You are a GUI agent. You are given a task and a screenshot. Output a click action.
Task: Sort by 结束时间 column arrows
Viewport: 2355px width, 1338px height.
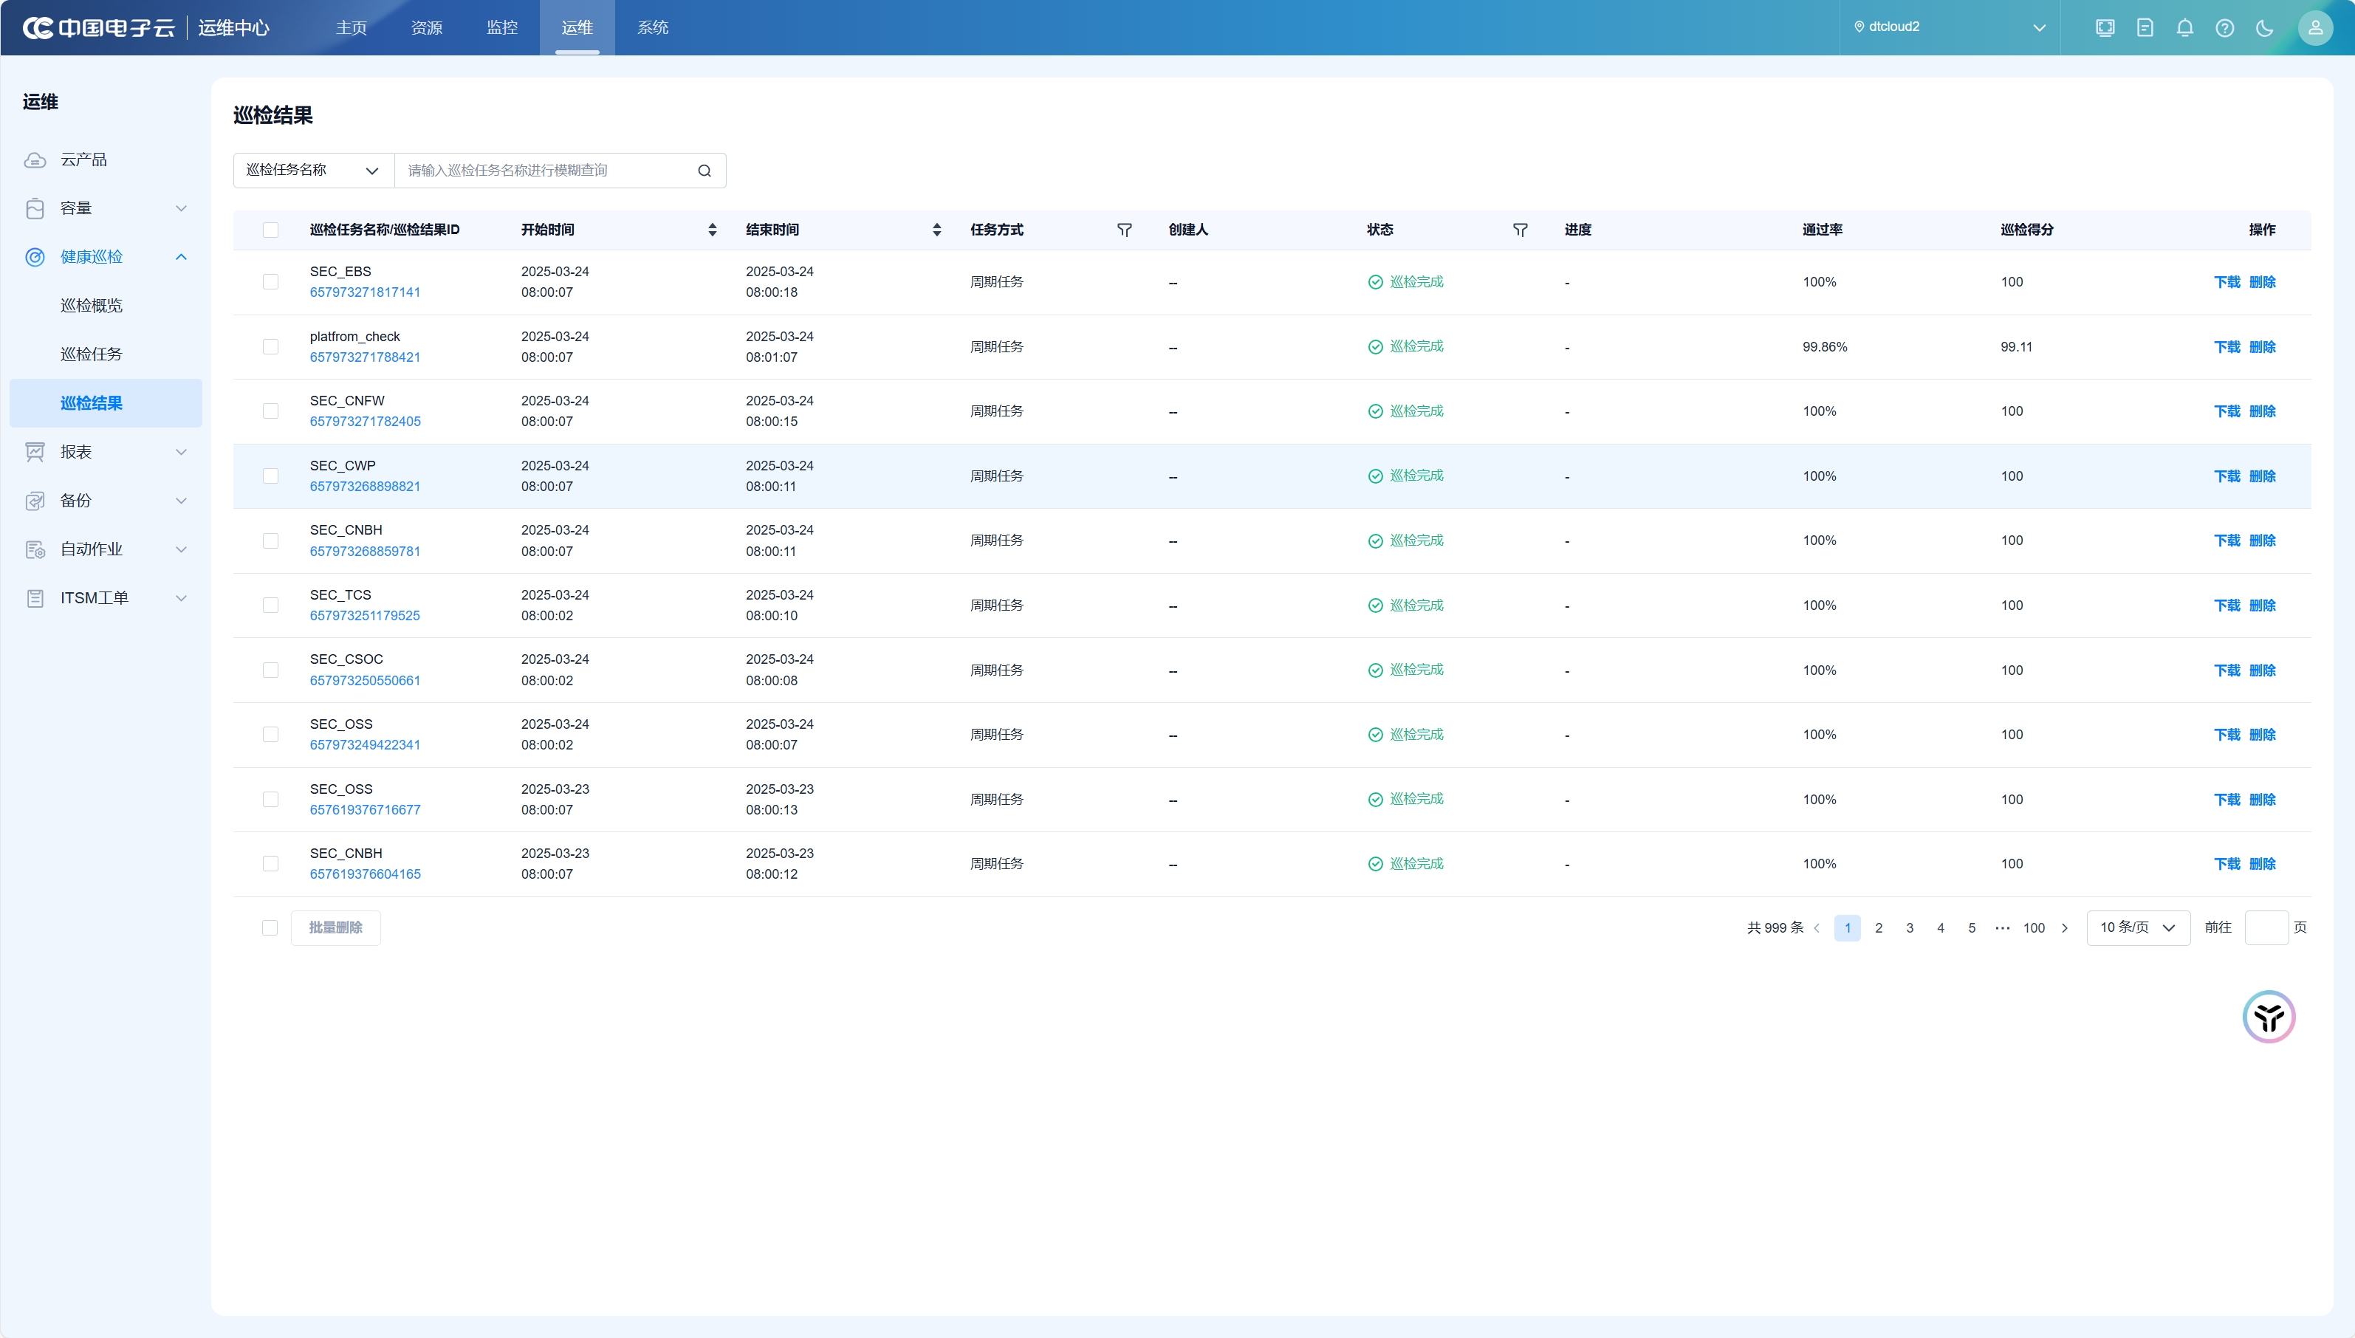tap(936, 230)
